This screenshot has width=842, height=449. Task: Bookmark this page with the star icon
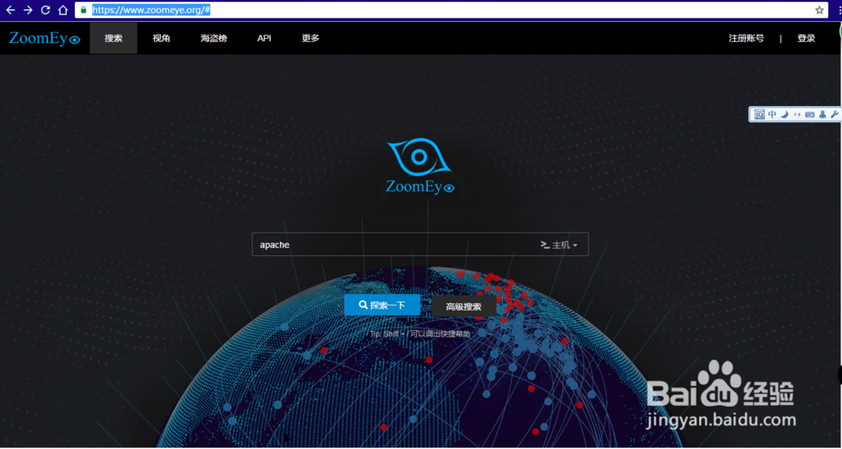coord(819,10)
